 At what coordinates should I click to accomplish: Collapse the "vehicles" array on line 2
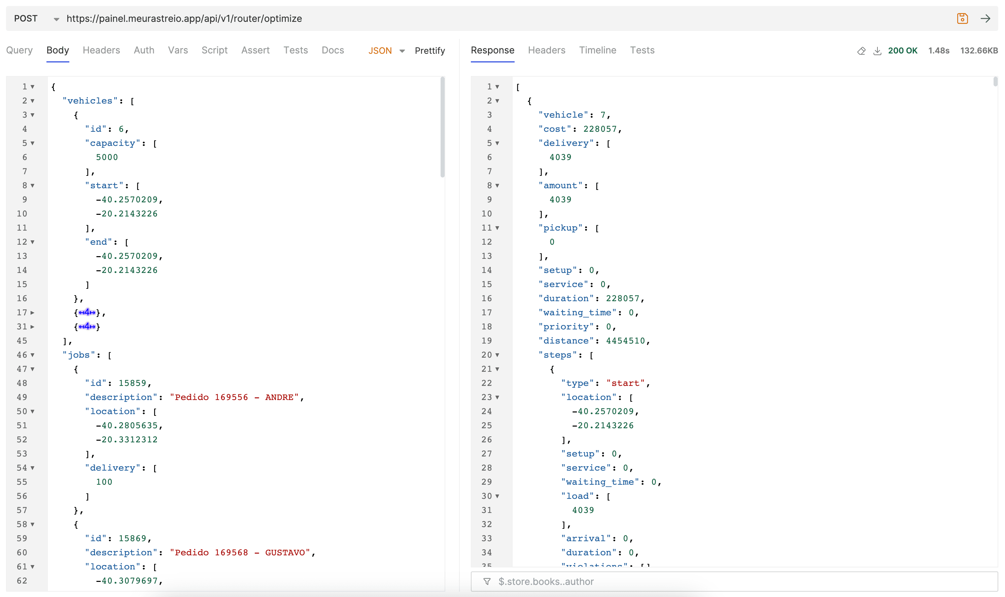click(33, 101)
